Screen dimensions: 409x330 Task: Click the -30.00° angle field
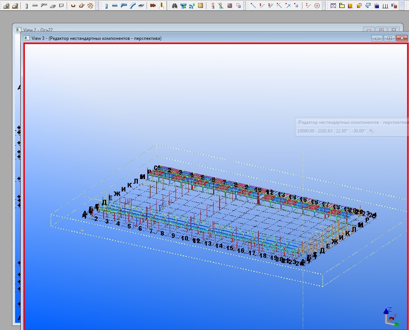[359, 131]
